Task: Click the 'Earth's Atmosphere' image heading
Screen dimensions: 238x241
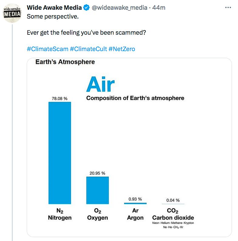Action: coord(65,62)
